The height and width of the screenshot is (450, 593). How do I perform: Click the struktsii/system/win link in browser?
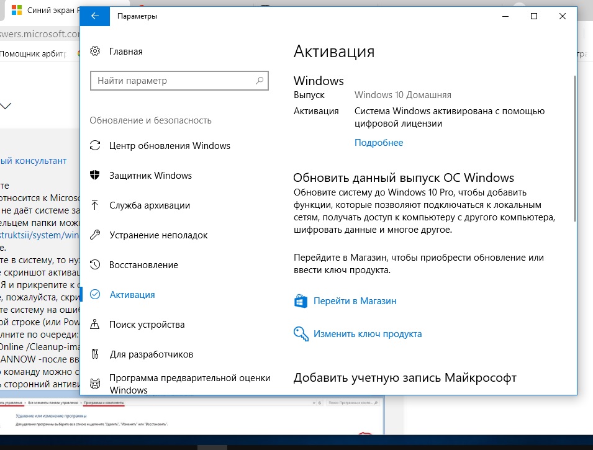pos(39,235)
